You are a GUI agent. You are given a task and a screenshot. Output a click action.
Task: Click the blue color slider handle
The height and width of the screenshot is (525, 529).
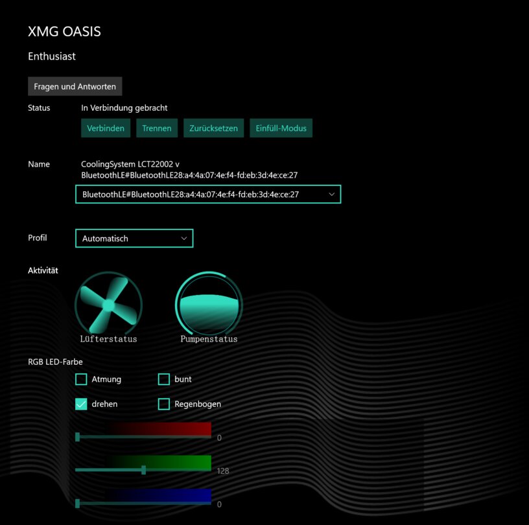pos(78,504)
